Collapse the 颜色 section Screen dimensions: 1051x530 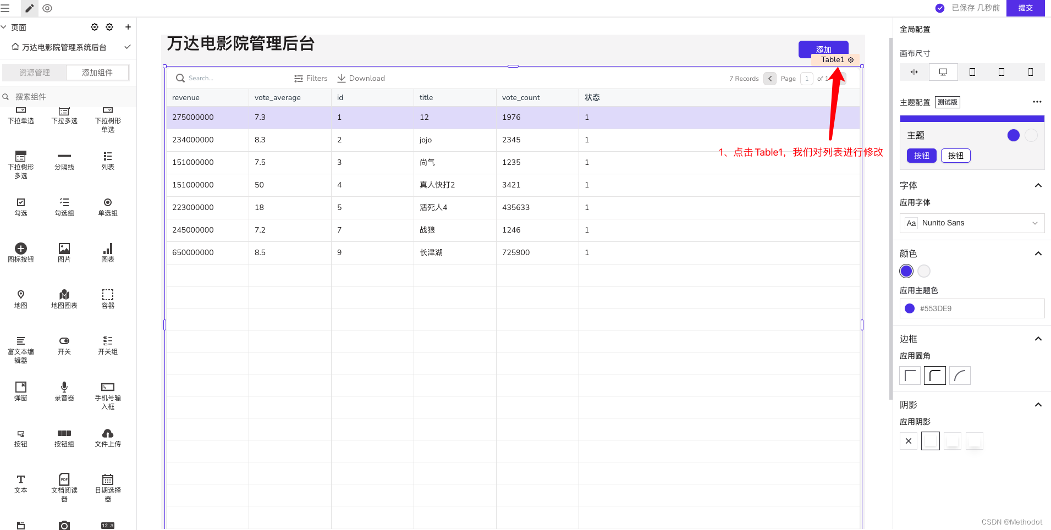point(1038,253)
